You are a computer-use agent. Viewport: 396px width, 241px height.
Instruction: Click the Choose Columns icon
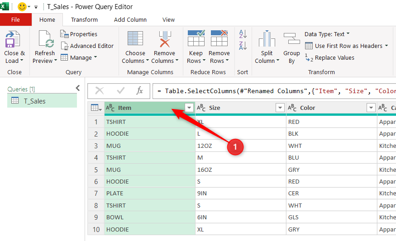click(x=135, y=38)
